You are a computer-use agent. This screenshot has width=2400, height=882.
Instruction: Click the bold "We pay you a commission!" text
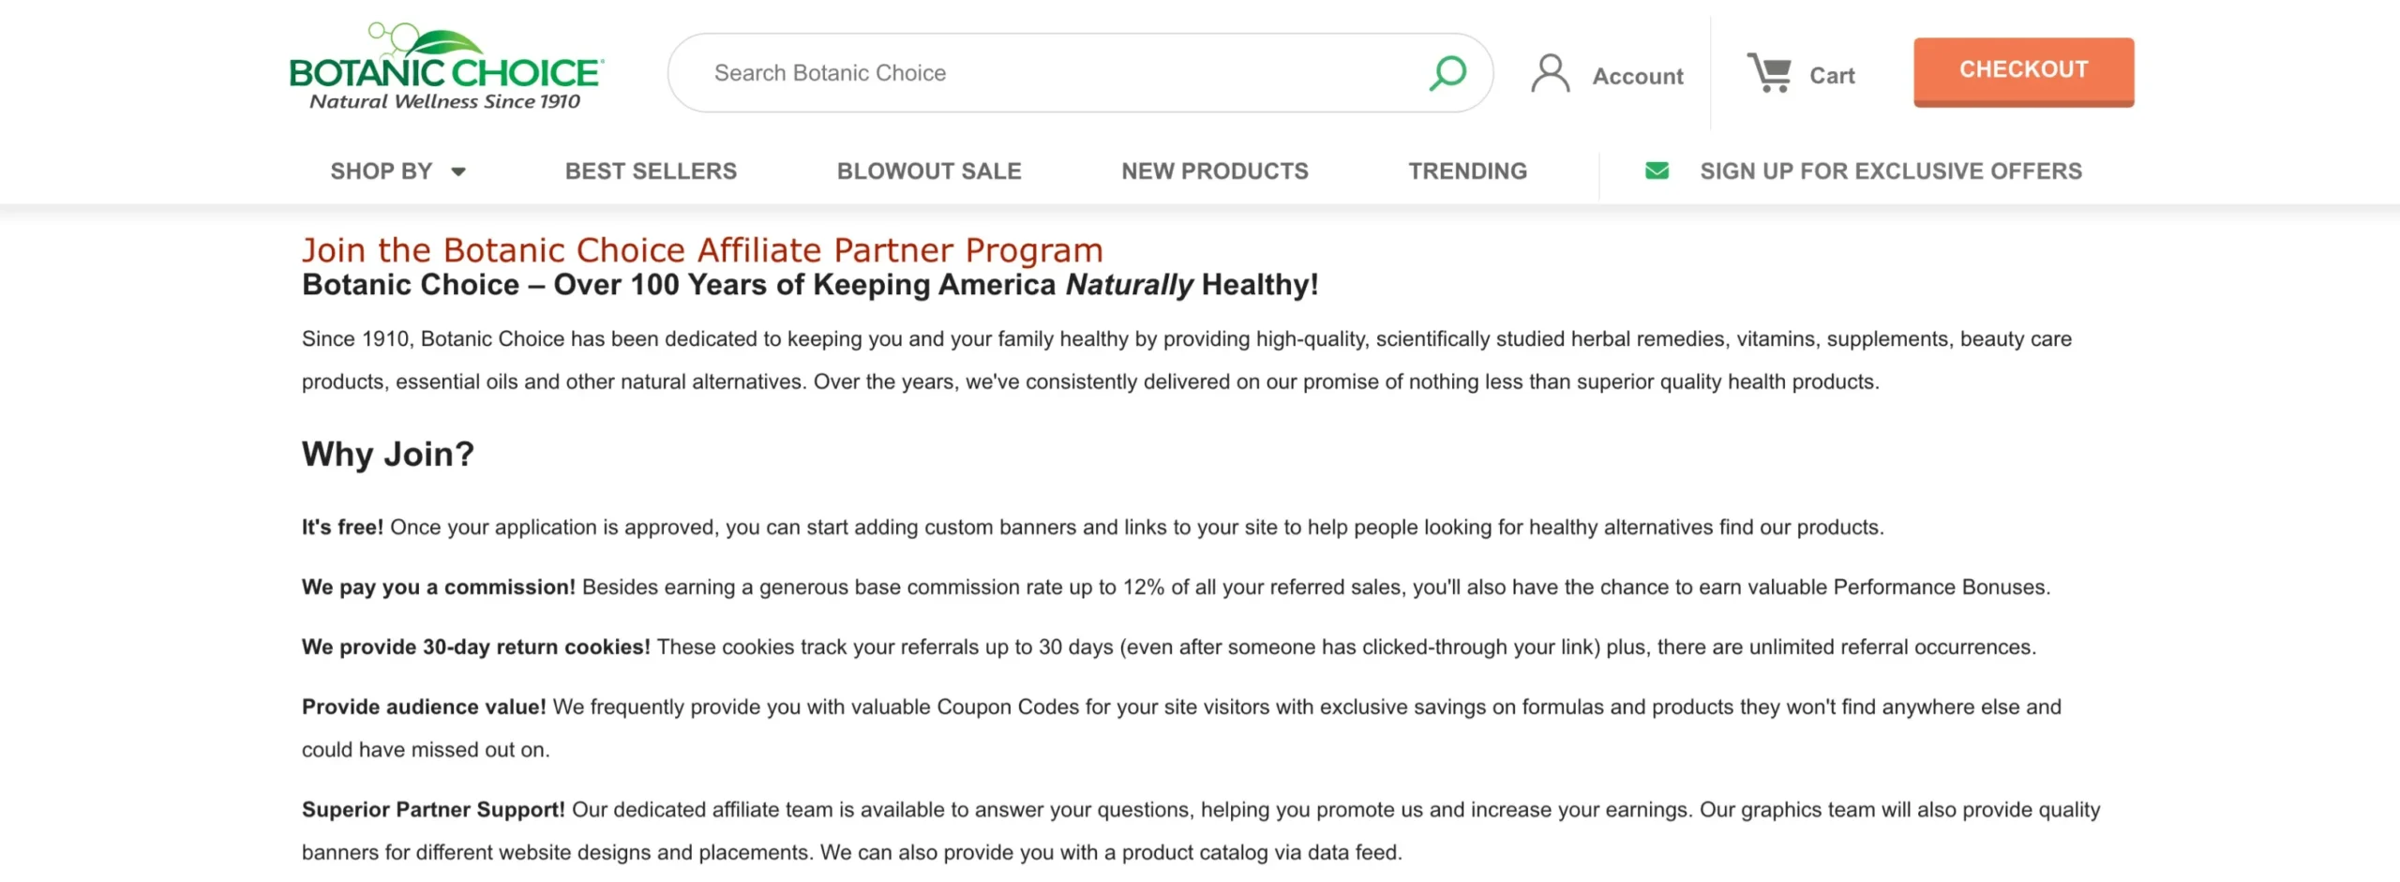tap(438, 588)
